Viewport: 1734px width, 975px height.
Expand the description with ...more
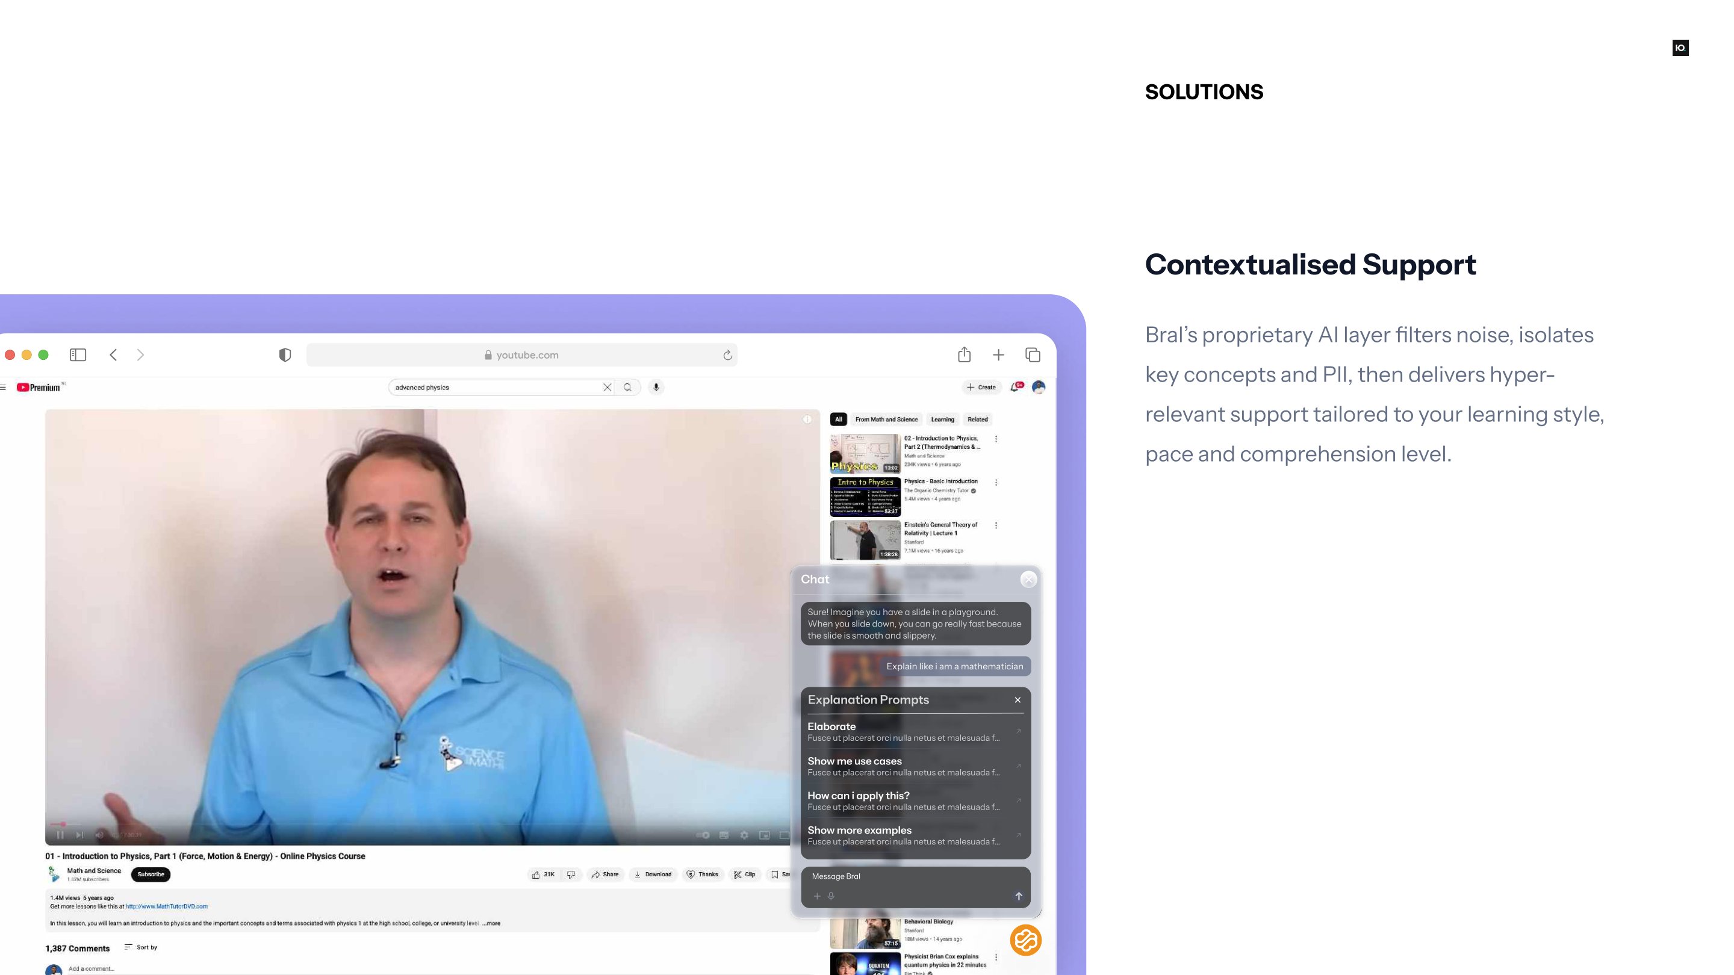point(492,923)
